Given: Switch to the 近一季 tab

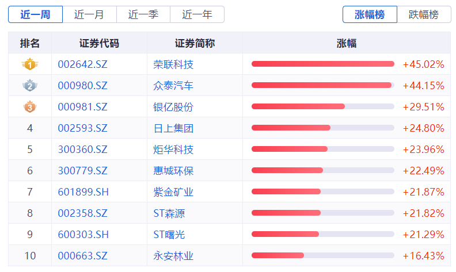Looking at the screenshot, I should pos(143,14).
